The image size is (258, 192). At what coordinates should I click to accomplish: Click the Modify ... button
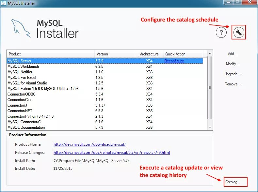[x=233, y=64]
